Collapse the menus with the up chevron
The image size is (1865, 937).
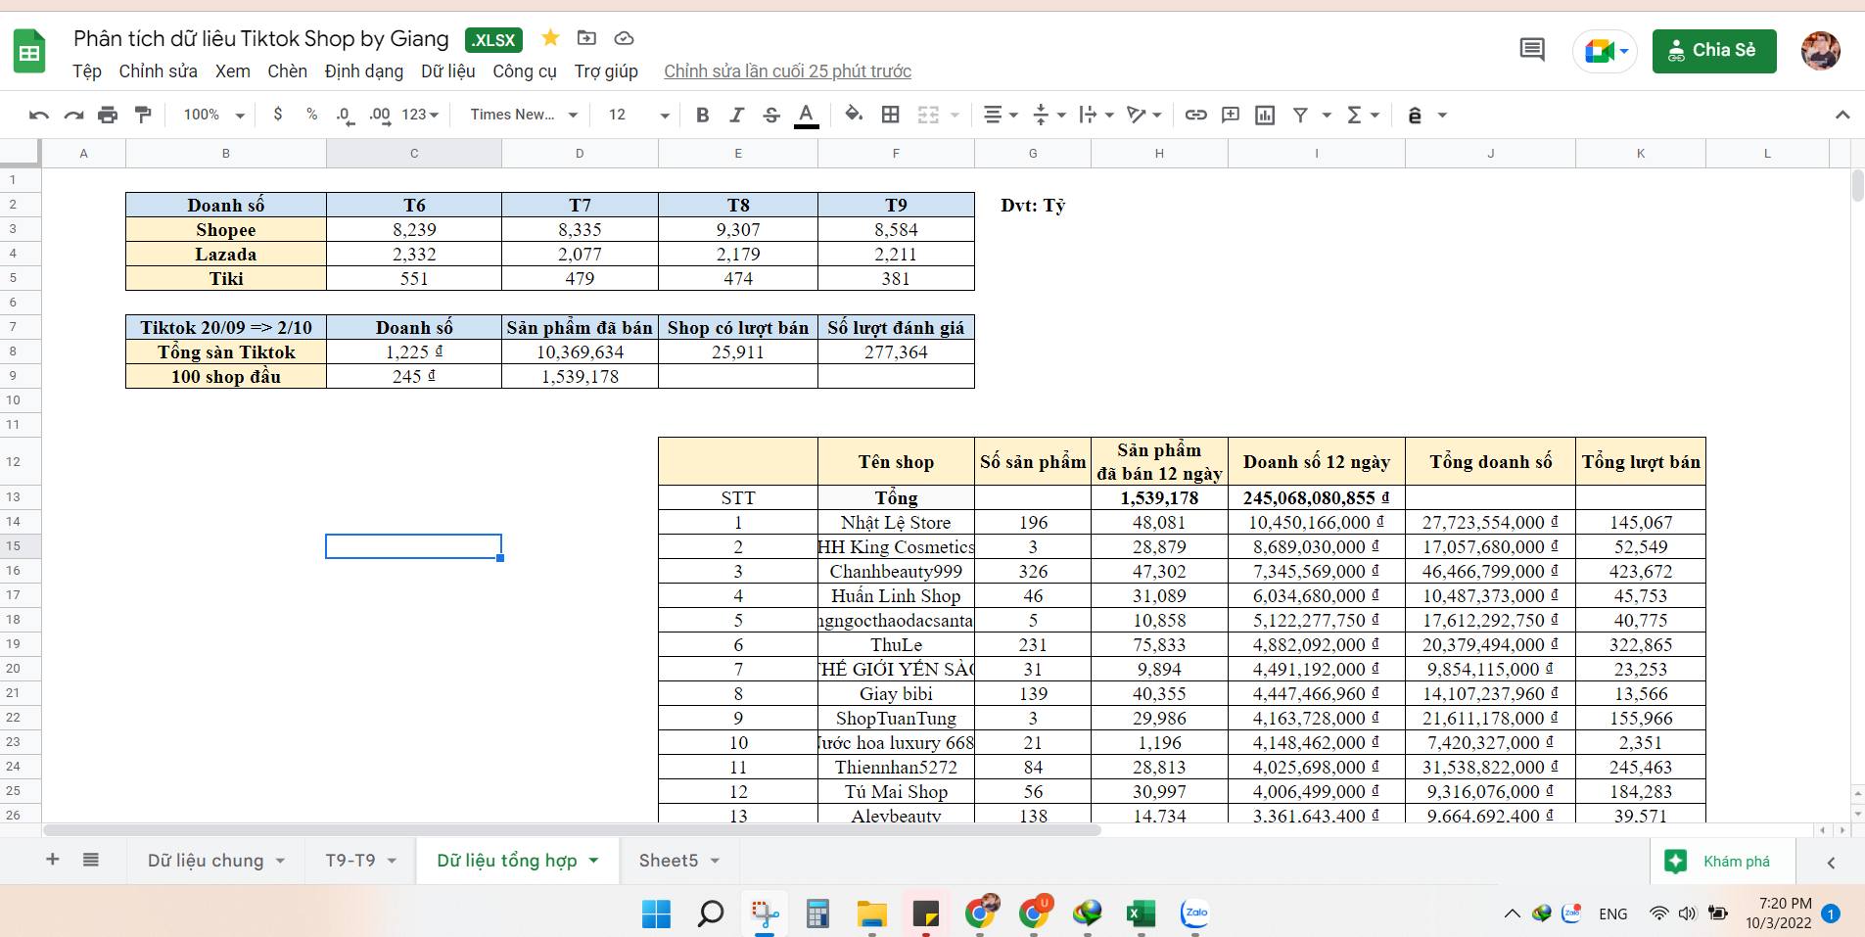[x=1842, y=116]
